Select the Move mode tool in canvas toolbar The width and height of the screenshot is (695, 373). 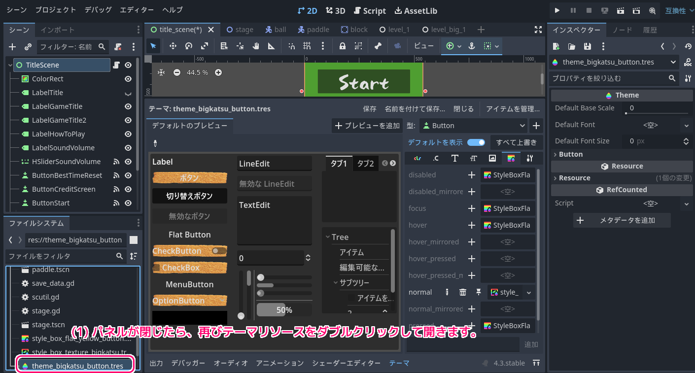tap(173, 46)
